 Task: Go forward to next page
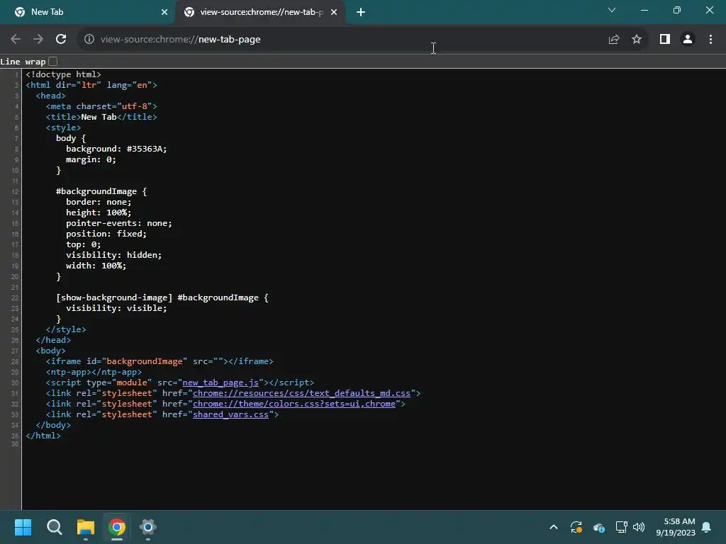(38, 40)
